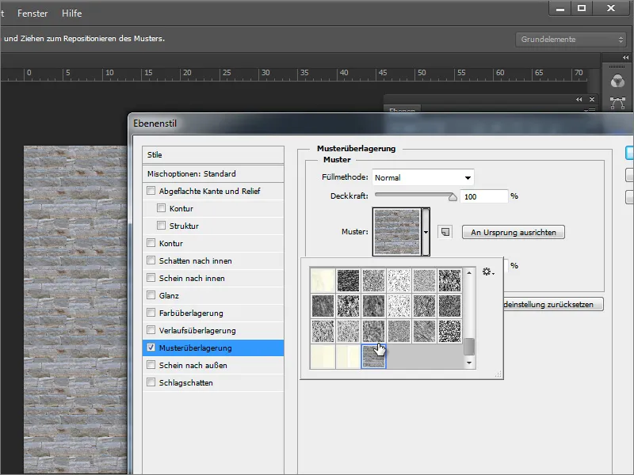Tick the Schein nach außen checkbox
Viewport: 634px width, 475px height.
(x=151, y=365)
